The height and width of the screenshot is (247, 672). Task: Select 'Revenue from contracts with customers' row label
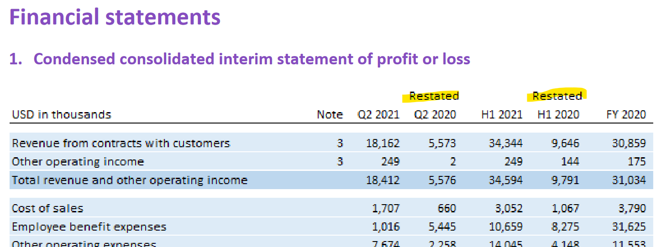(121, 144)
